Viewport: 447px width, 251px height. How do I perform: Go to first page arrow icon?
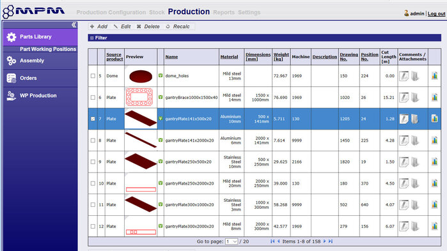[x=272, y=241]
